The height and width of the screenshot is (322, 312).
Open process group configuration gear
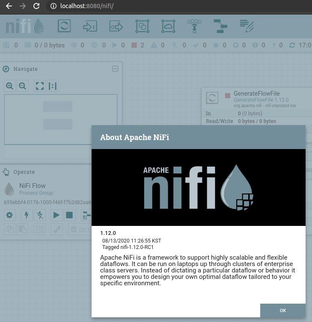9,215
